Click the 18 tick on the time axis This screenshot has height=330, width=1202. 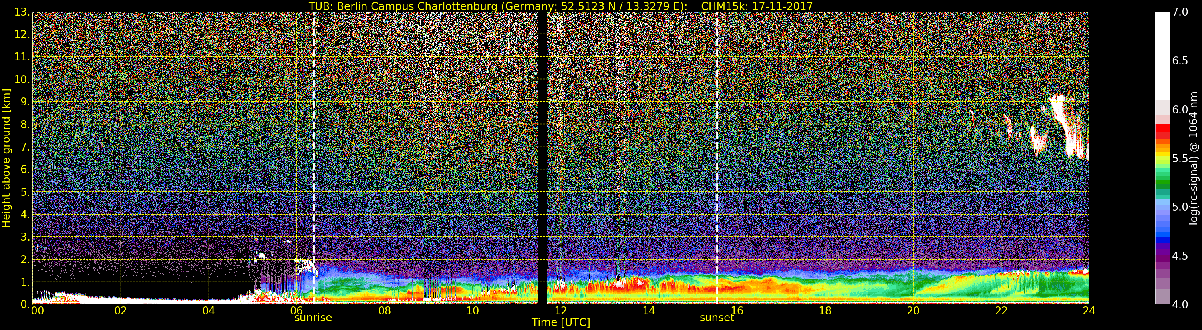[825, 311]
